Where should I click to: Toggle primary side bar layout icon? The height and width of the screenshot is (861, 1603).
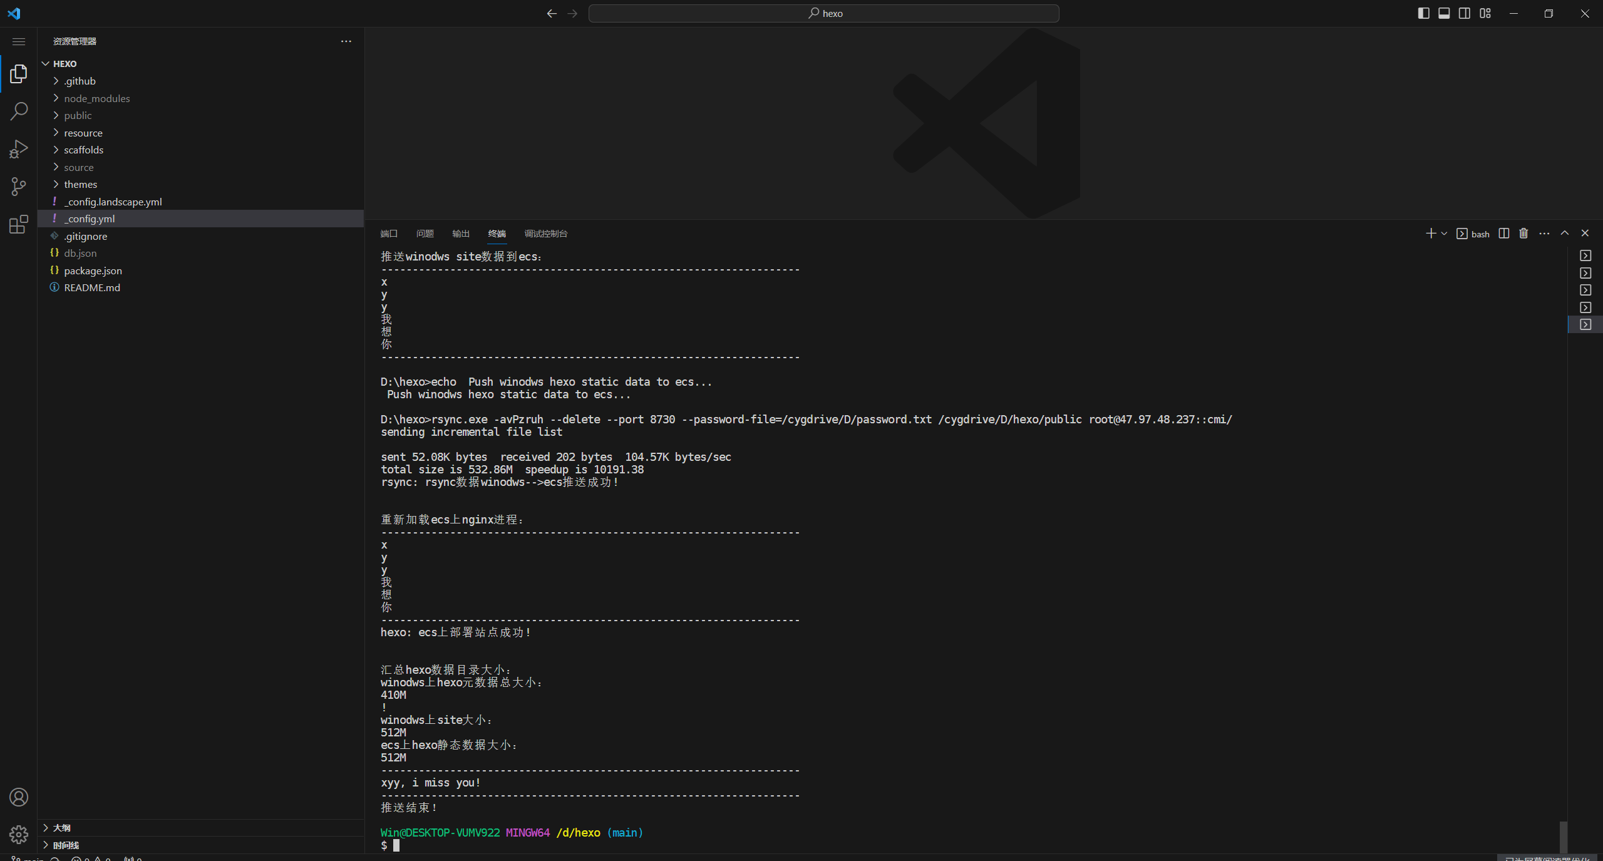coord(1423,13)
